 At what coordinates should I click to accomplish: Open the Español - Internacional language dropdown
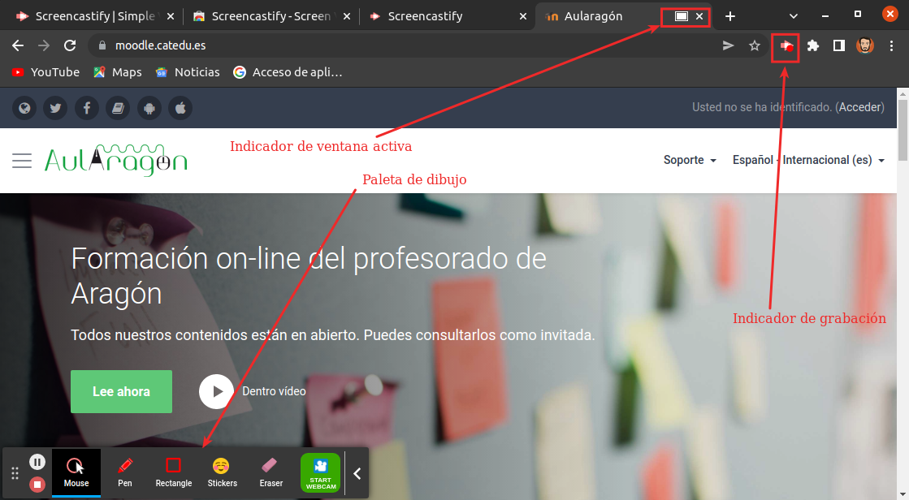(x=809, y=160)
